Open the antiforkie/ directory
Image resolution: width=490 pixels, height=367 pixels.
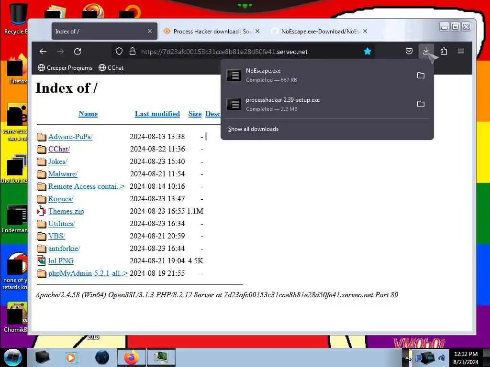(x=65, y=248)
